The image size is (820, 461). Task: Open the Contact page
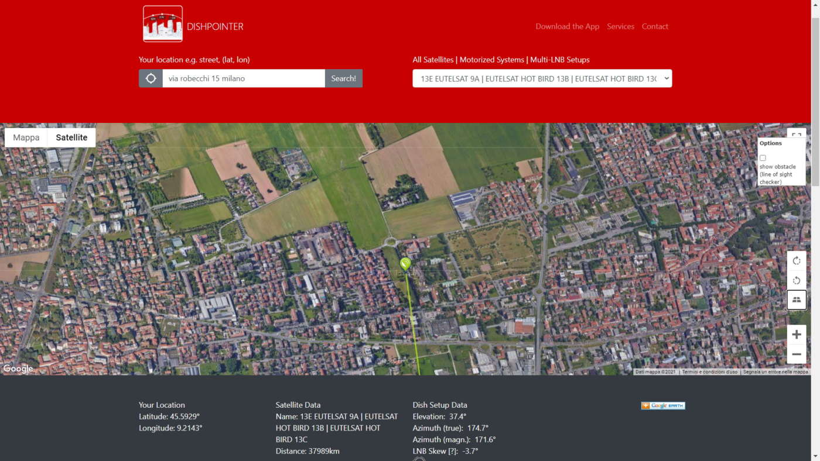tap(654, 26)
